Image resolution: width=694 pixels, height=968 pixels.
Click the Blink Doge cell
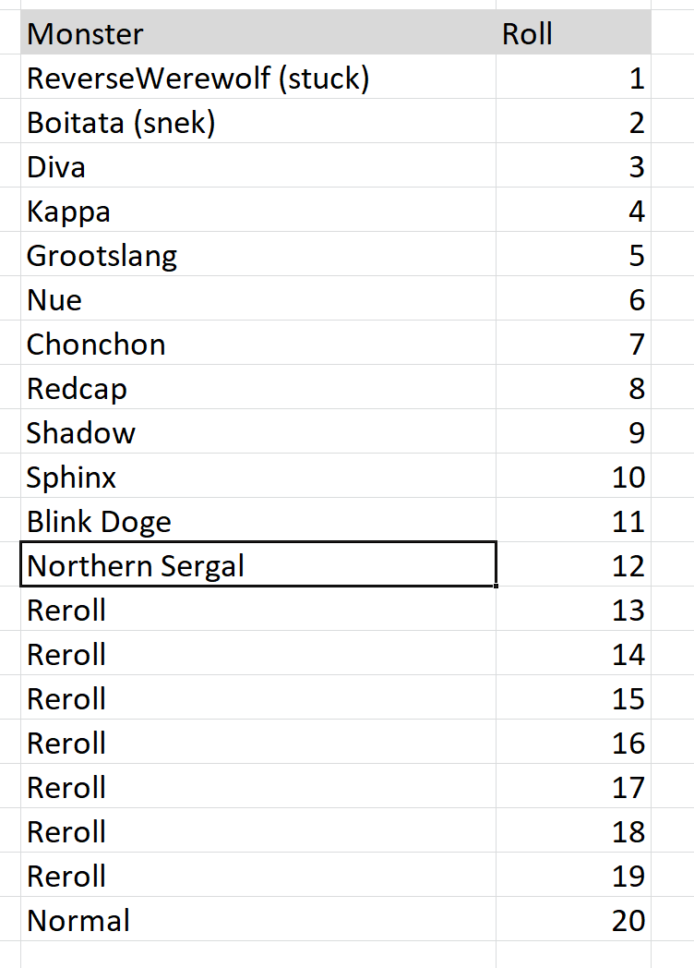[x=258, y=522]
